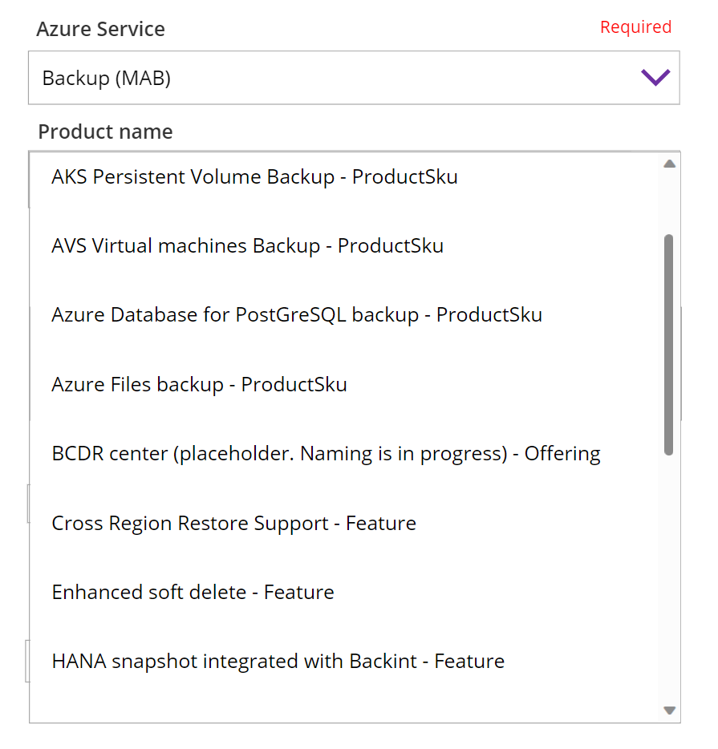Select AKS Persistent Volume Backup - ProductSku

click(x=254, y=176)
